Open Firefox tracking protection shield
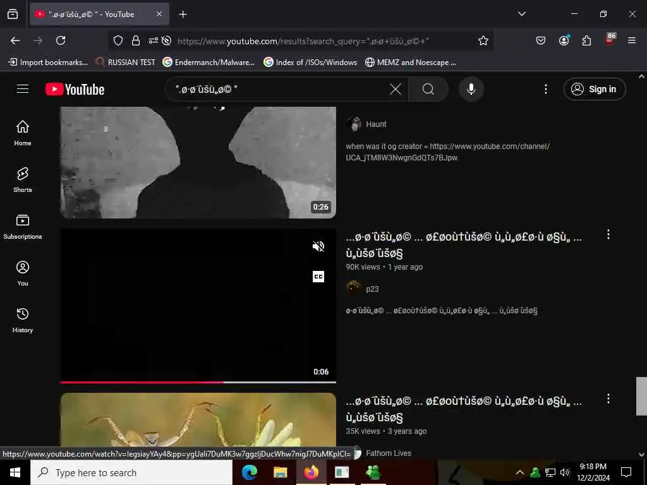The height and width of the screenshot is (485, 647). pos(118,40)
